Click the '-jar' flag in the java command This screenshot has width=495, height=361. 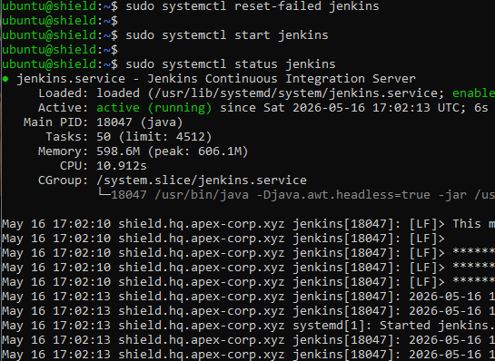click(x=452, y=194)
